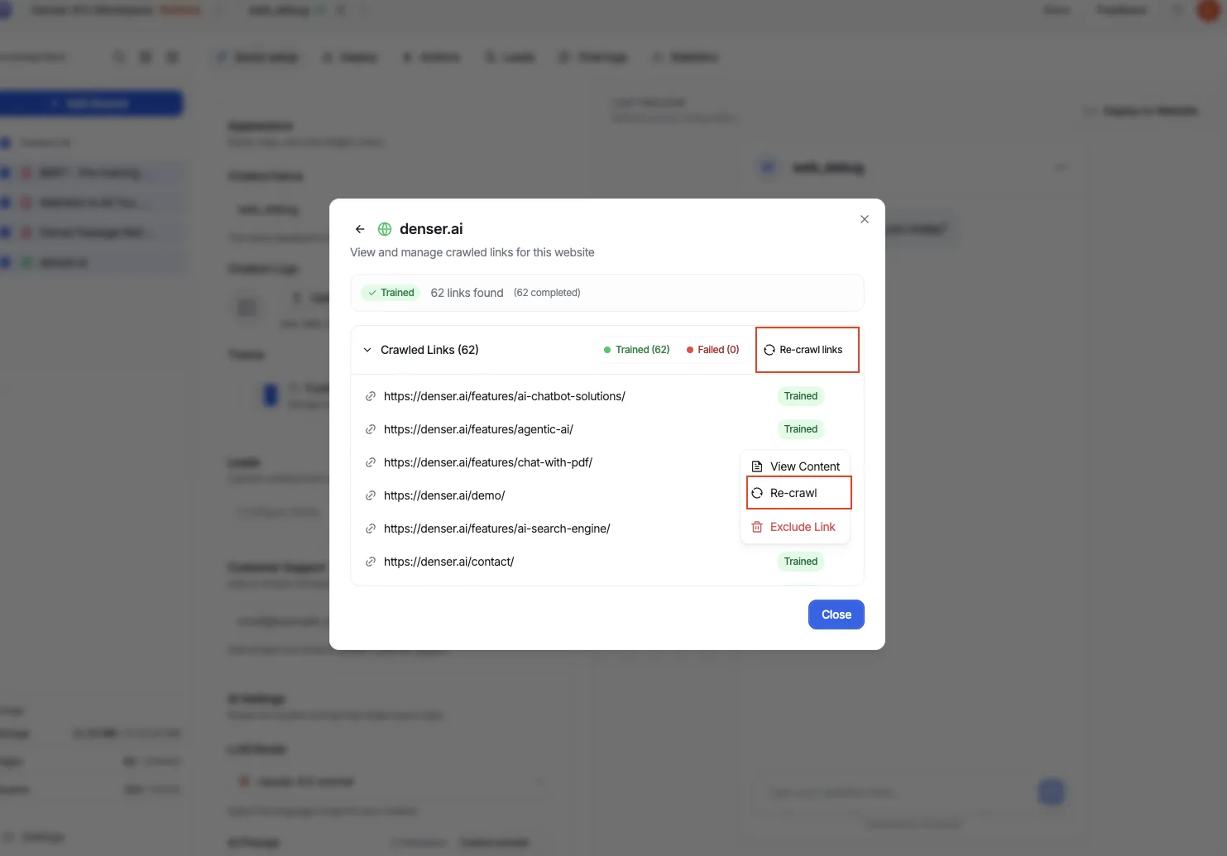Click the Trained badge on the ai-chatbot-solutions row
The width and height of the screenshot is (1227, 856).
[x=801, y=396]
